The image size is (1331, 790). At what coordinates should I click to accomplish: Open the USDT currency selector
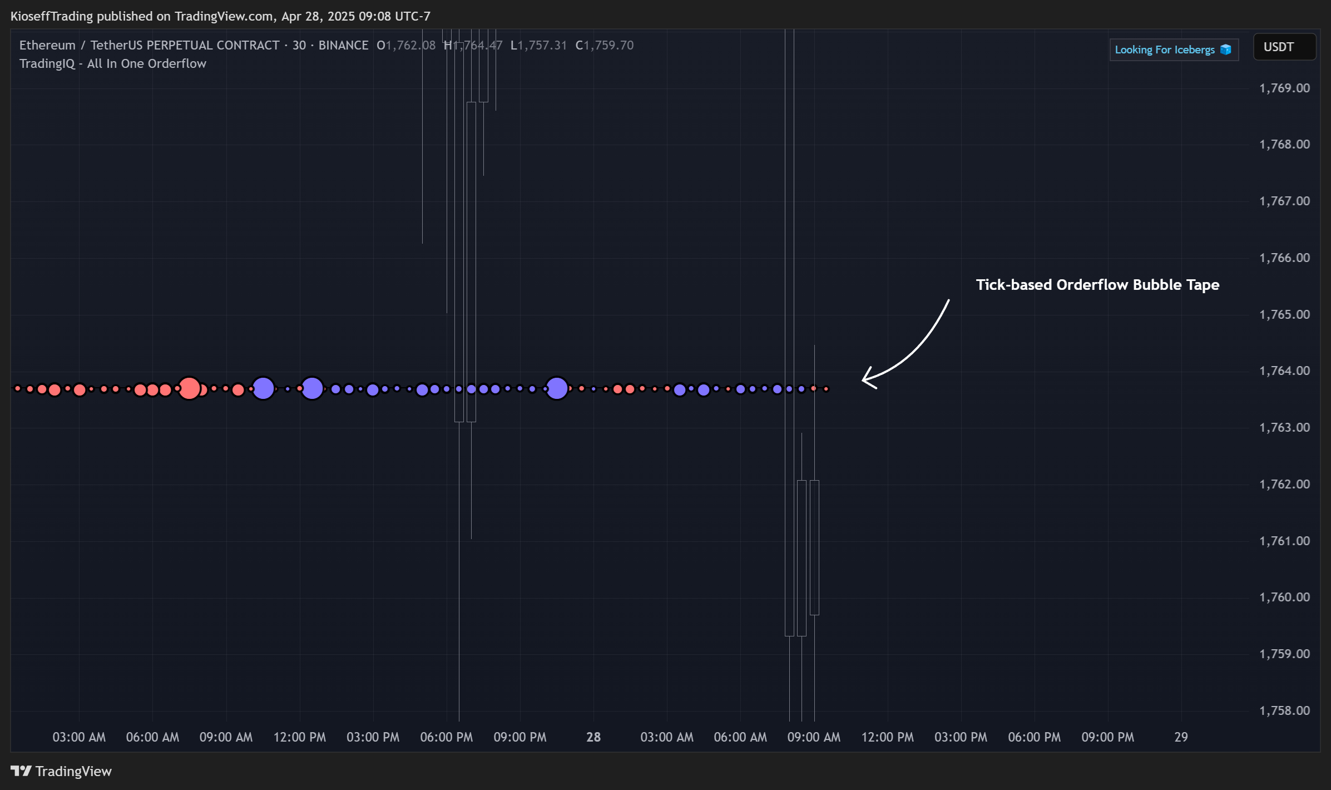click(1284, 47)
